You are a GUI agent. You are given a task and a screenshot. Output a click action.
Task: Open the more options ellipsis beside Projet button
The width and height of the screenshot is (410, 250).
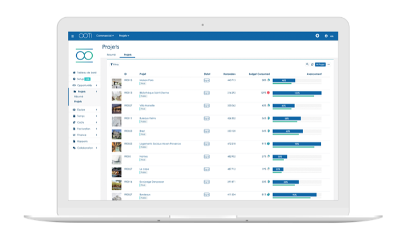point(329,65)
